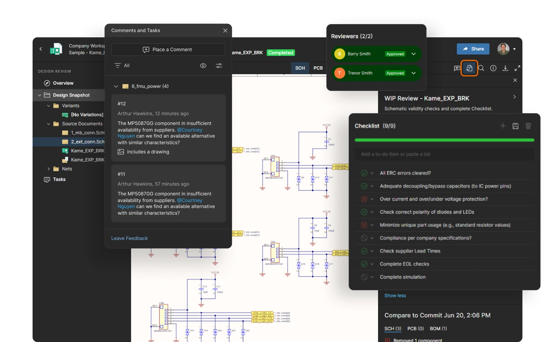The height and width of the screenshot is (342, 555).
Task: Collapse the Design Snapshot tree node
Action: tap(39, 95)
